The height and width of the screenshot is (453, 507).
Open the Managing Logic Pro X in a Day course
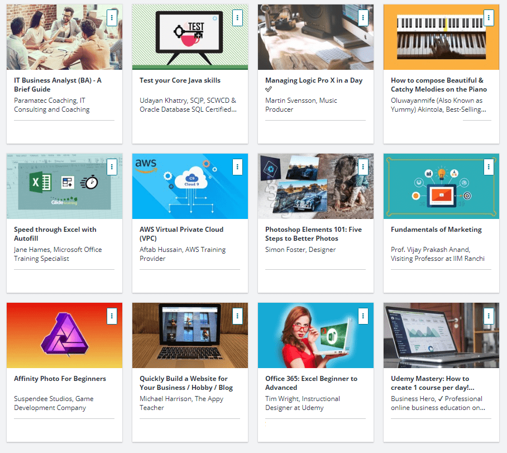tap(314, 80)
